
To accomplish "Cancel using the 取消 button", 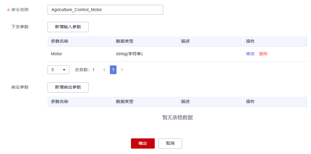I will pyautogui.click(x=170, y=143).
